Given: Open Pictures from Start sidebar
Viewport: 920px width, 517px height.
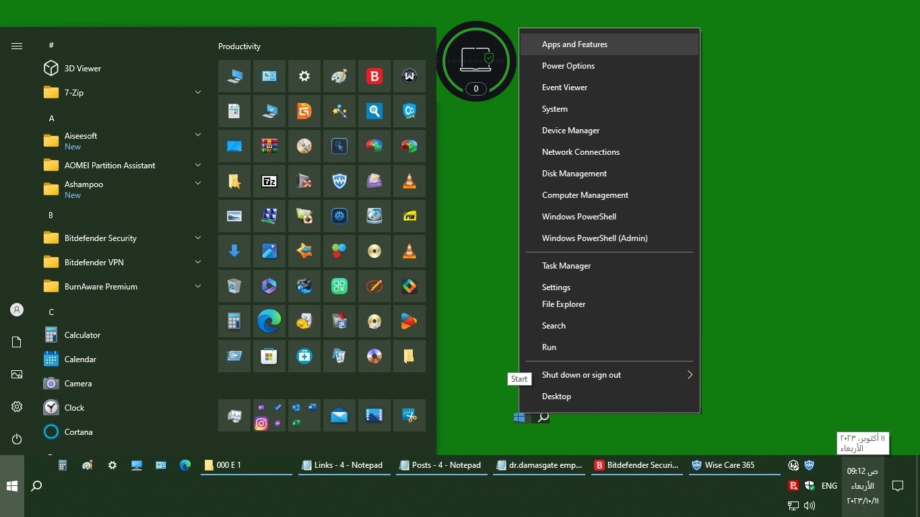Looking at the screenshot, I should (x=17, y=374).
